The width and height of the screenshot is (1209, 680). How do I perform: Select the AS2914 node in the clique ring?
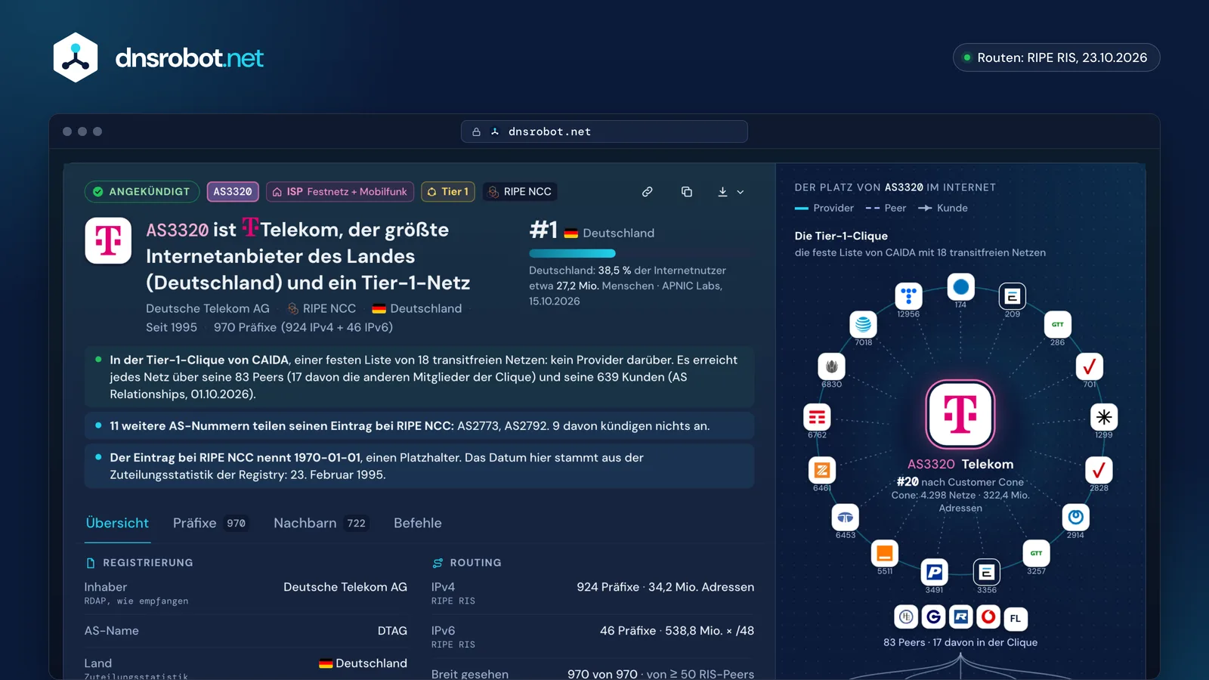(1076, 518)
